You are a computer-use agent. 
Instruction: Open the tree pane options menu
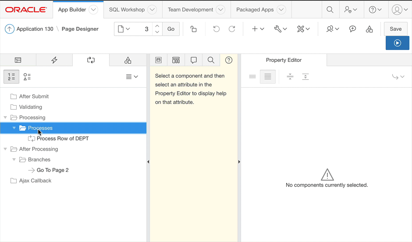tap(132, 77)
